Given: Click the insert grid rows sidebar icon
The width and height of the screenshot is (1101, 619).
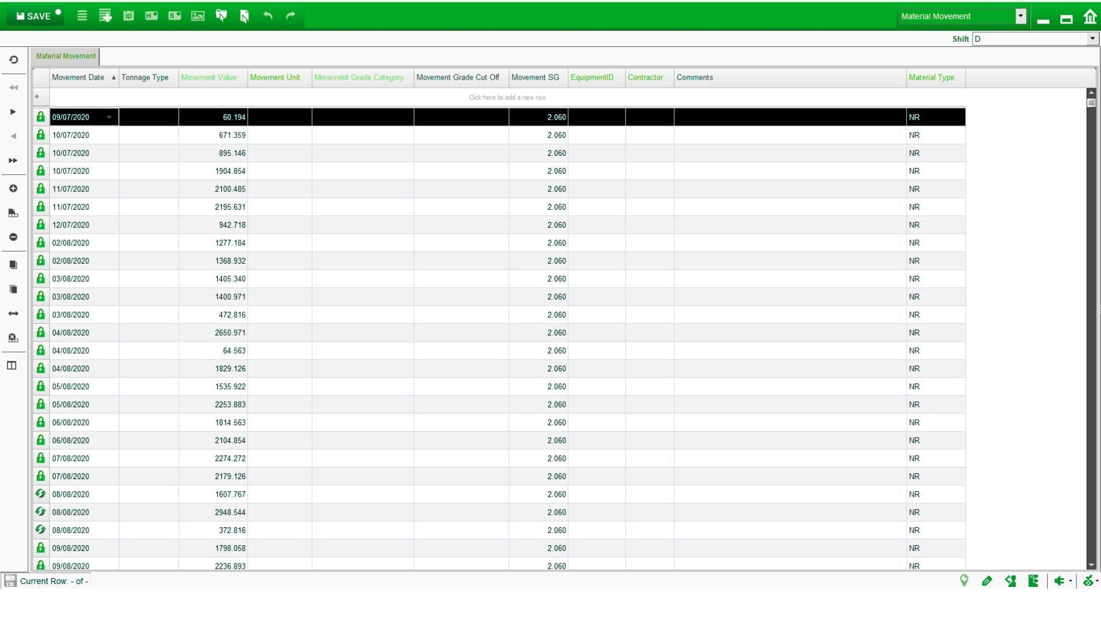Looking at the screenshot, I should [13, 213].
